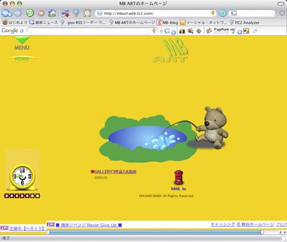Screen dimensions: 287x242
Task: Click the red Stop loading icon
Action: pyautogui.click(x=41, y=13)
